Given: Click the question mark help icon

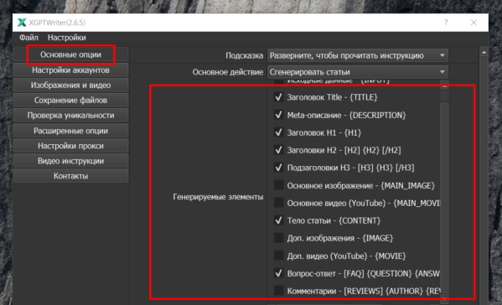Looking at the screenshot, I should (446, 23).
